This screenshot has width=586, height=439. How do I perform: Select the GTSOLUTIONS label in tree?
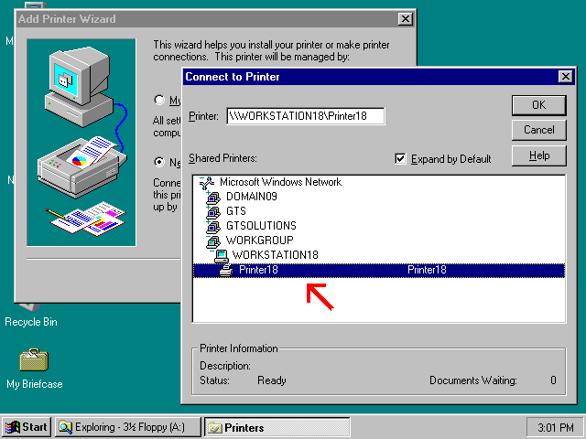coord(261,226)
